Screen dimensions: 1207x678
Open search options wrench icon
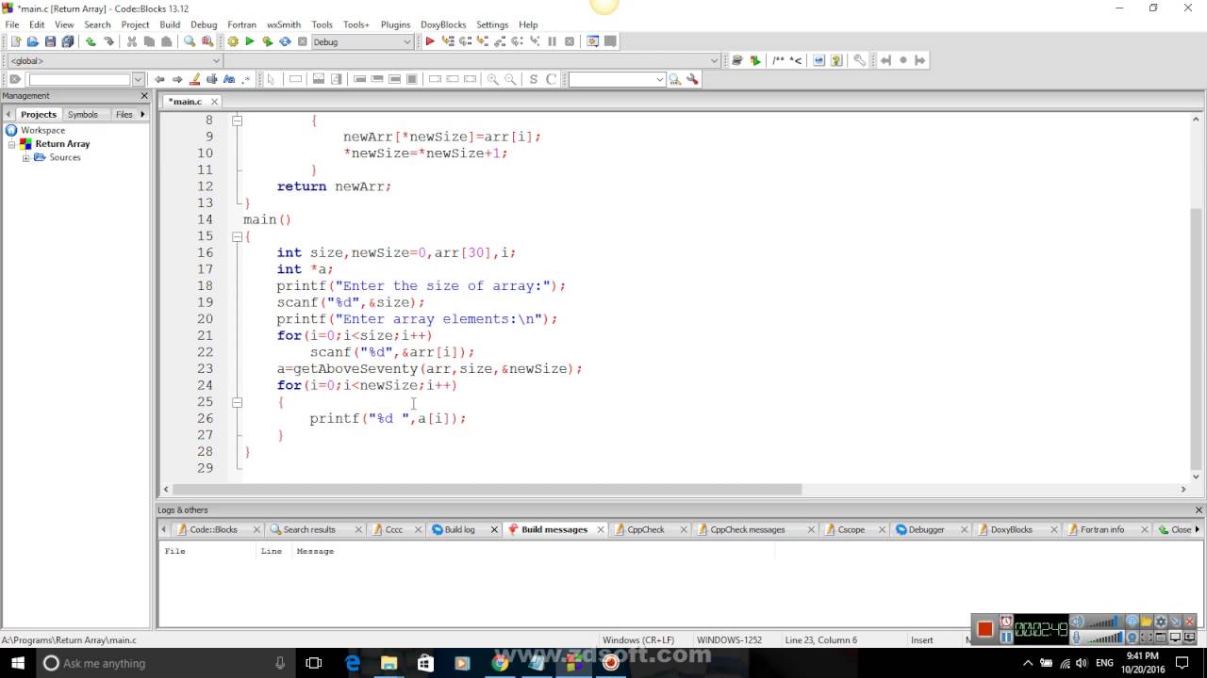(x=692, y=79)
